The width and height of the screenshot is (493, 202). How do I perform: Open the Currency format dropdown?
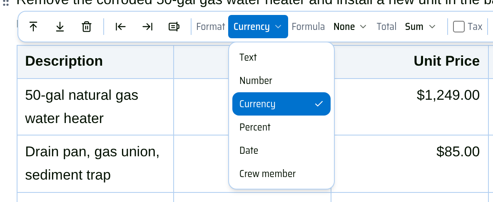[x=258, y=27]
